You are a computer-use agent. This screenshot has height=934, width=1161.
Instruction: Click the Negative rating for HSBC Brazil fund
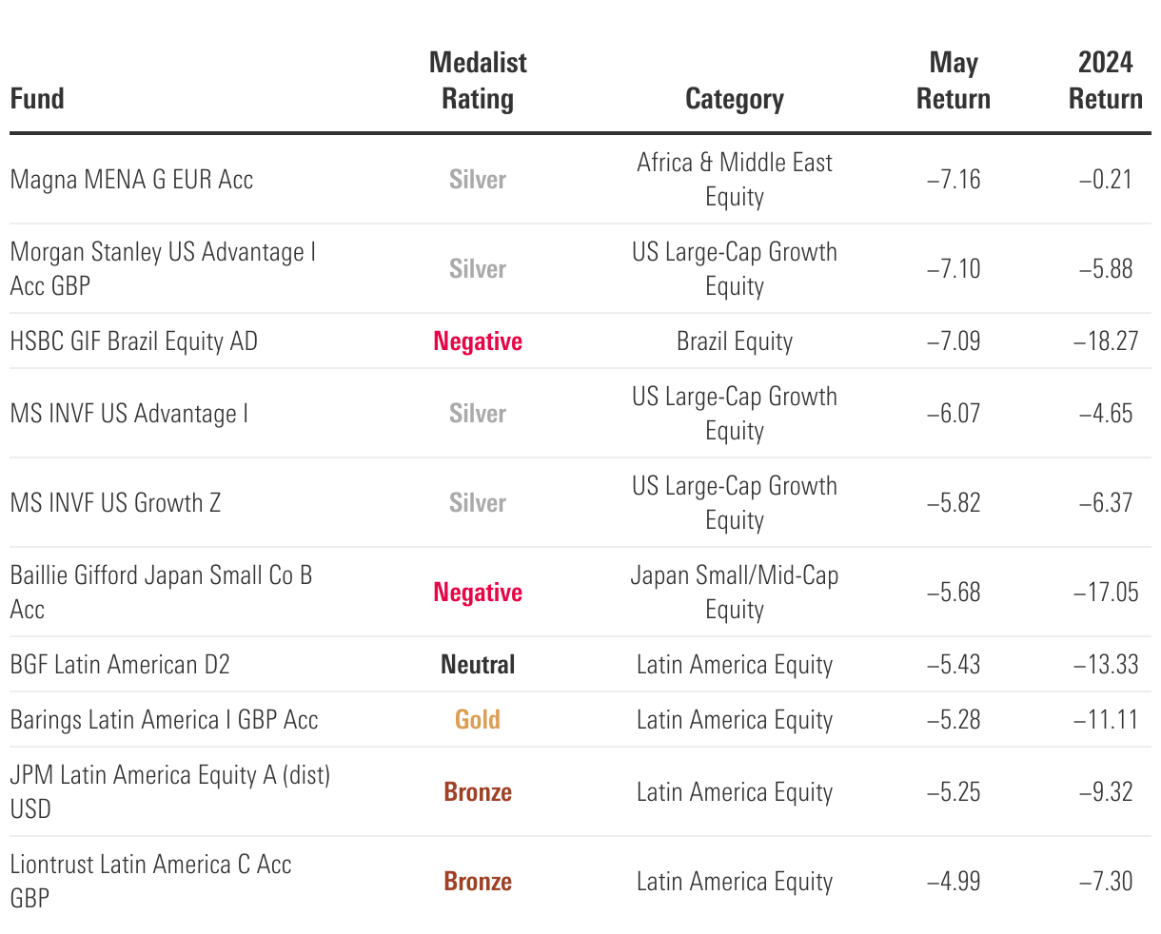478,341
